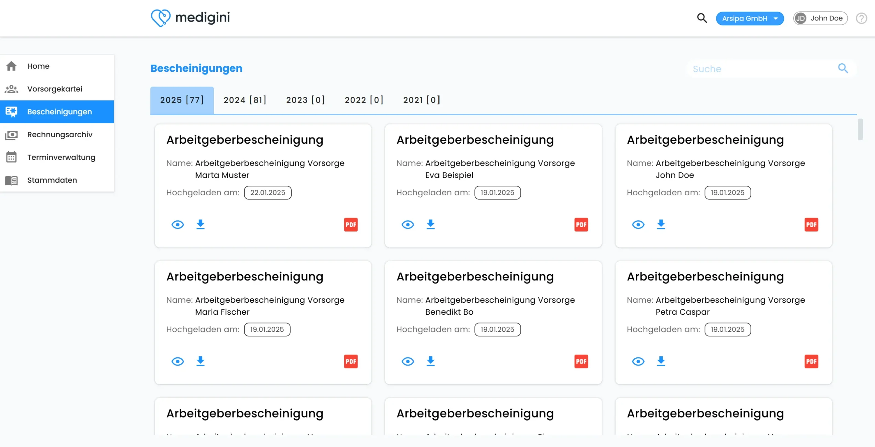
Task: Click PDF icon on Maria Fischer card
Action: tap(351, 361)
